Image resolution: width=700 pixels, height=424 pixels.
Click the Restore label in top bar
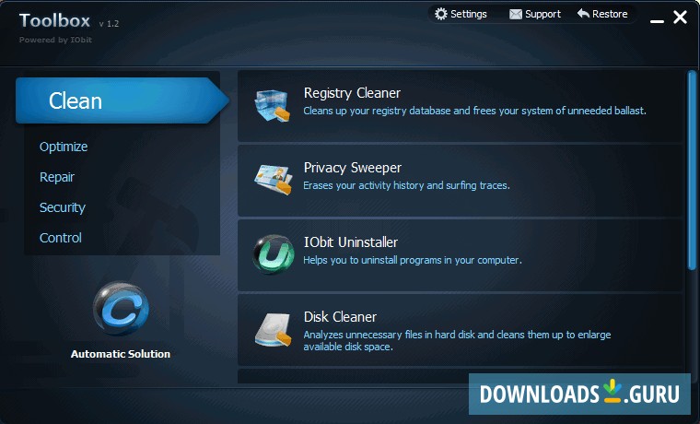click(610, 14)
